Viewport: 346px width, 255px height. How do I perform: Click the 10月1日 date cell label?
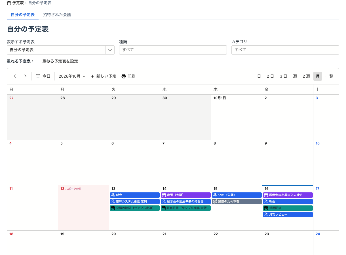(220, 98)
